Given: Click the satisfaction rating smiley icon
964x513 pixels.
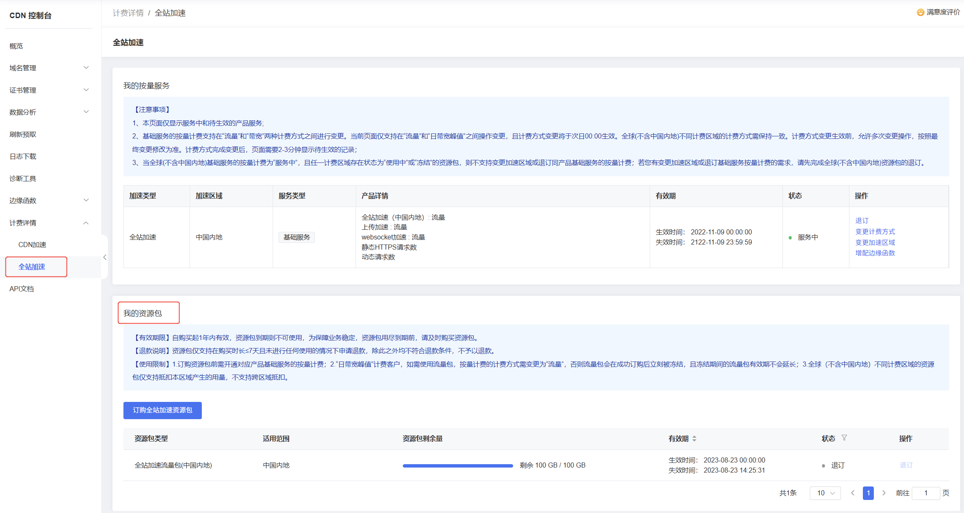Looking at the screenshot, I should click(920, 12).
